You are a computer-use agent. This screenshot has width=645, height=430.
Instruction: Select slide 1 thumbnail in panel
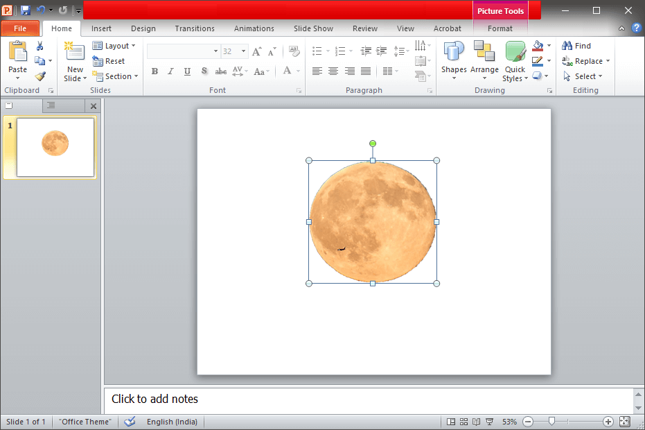tap(55, 147)
